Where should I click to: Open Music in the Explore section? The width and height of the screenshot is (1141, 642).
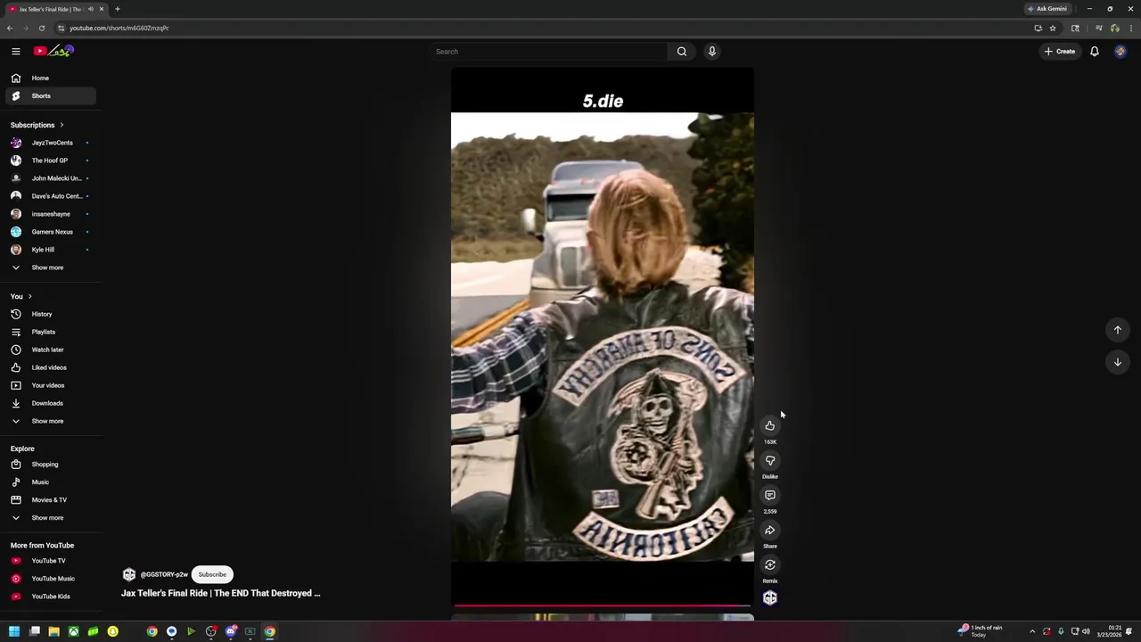click(x=50, y=482)
